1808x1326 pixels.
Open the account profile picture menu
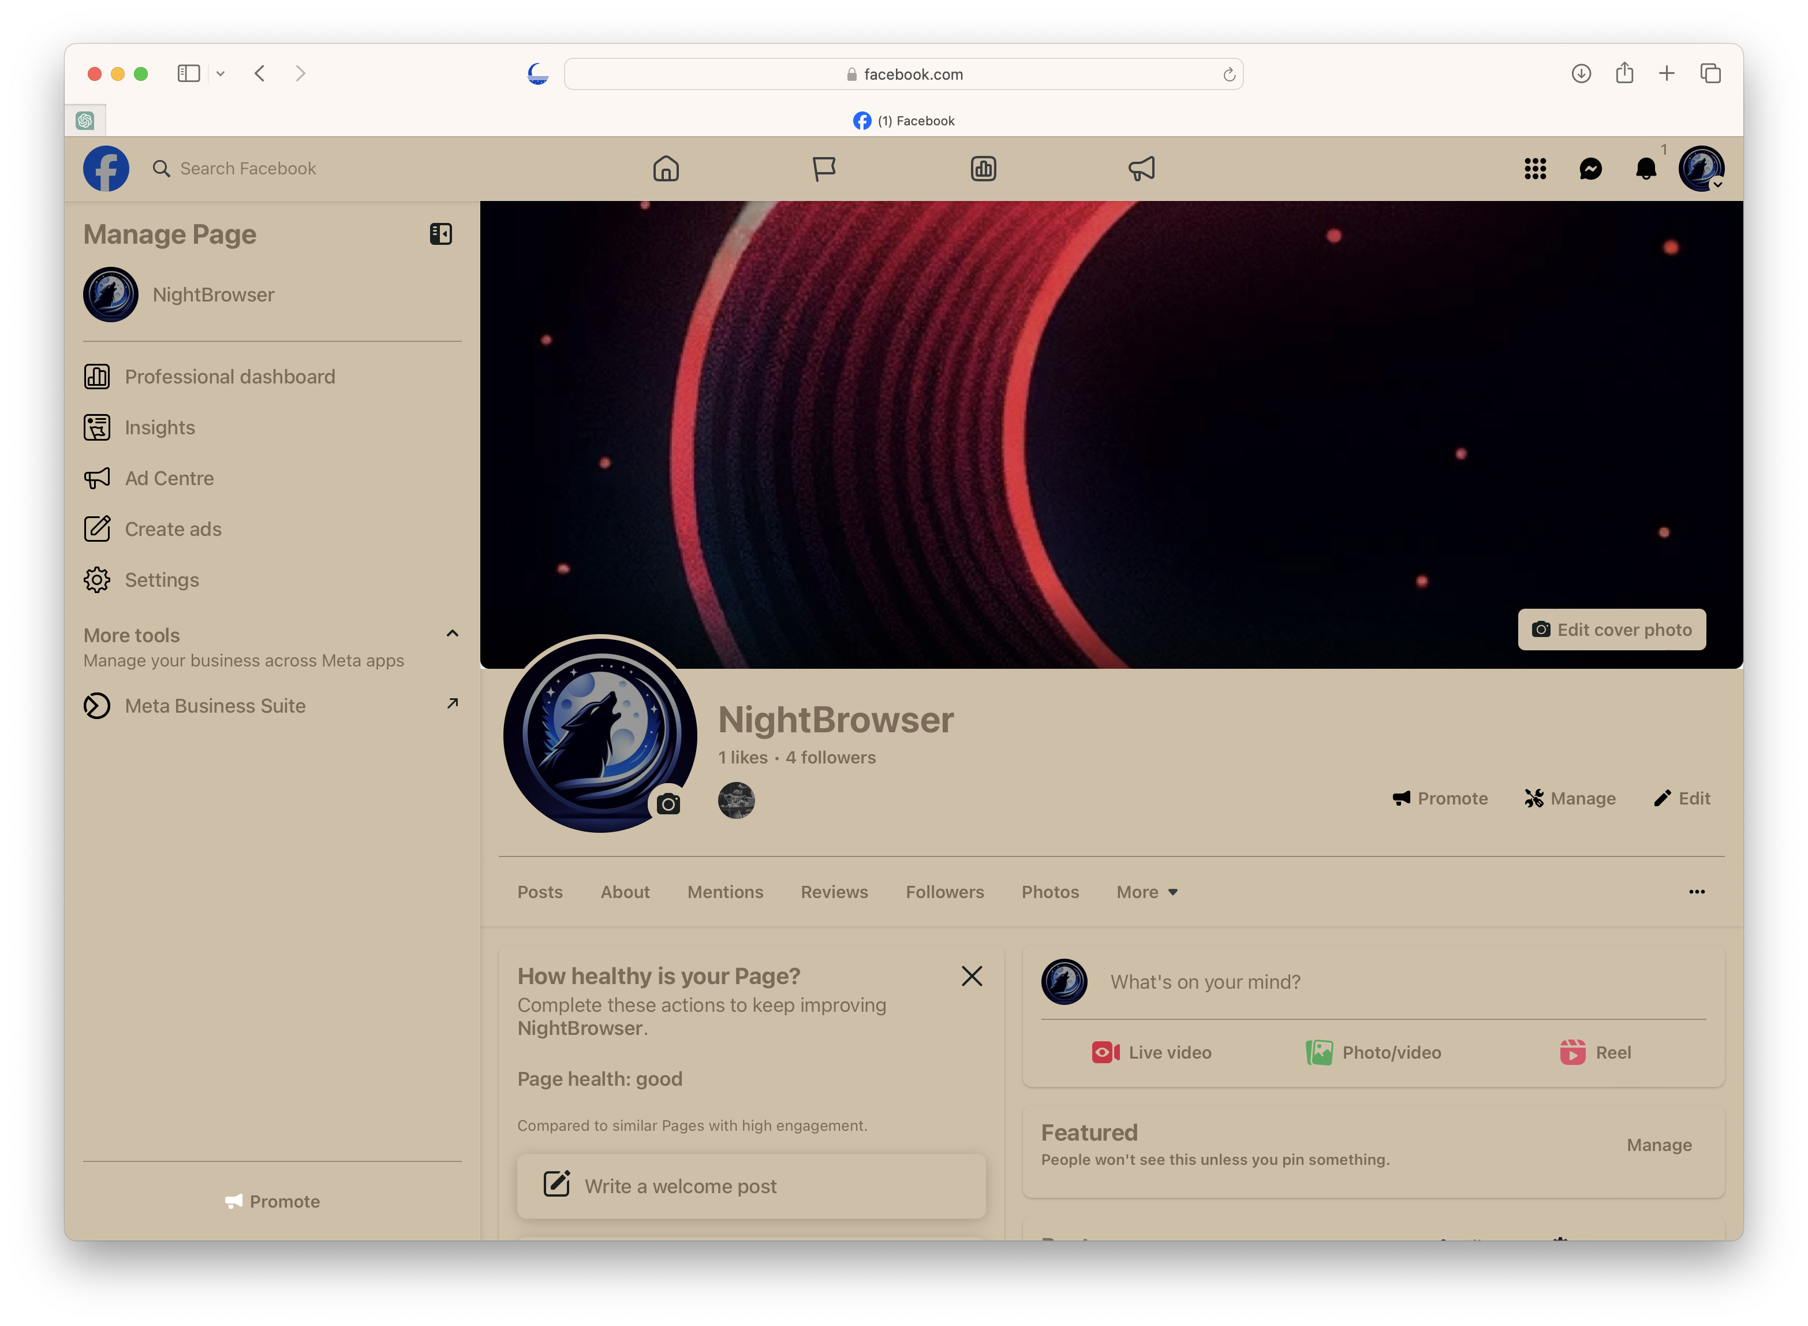coord(1701,169)
